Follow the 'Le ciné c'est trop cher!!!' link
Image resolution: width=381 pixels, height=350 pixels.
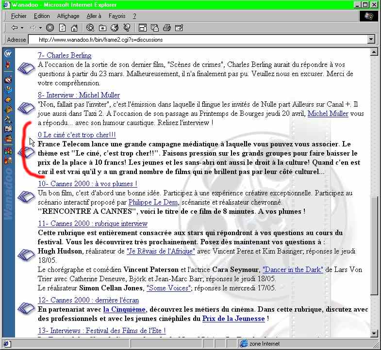77,135
